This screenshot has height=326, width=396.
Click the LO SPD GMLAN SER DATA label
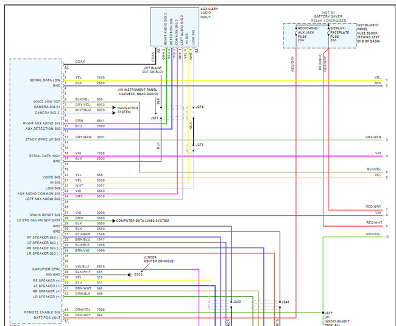[x=38, y=221]
